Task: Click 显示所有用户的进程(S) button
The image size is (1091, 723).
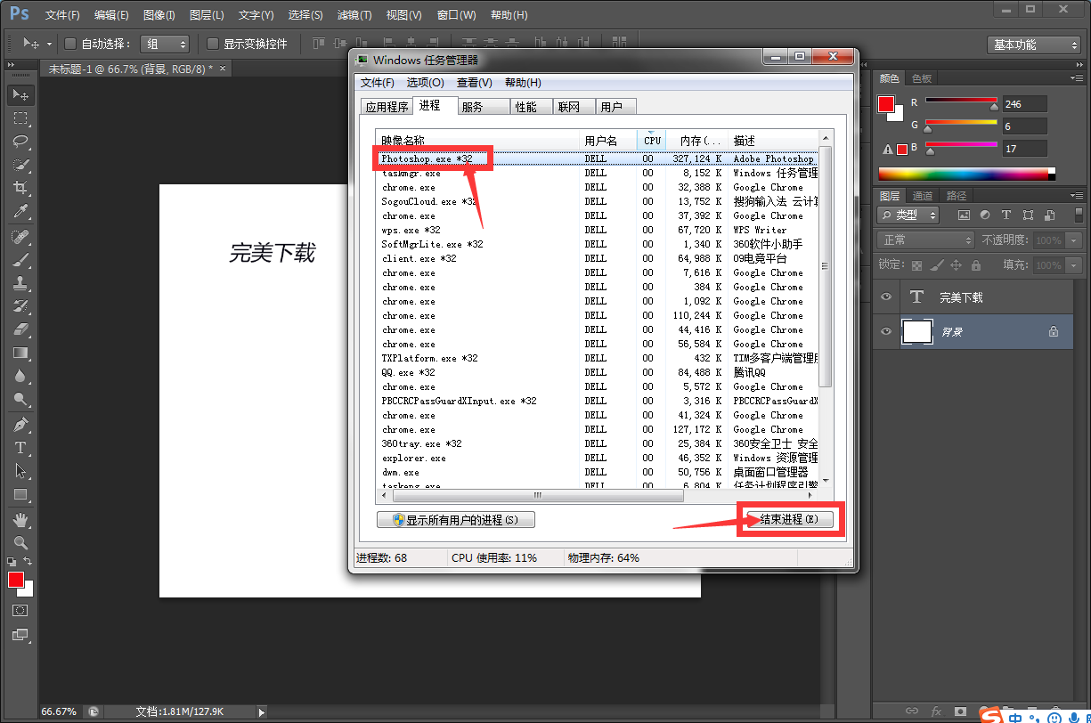Action: 456,520
